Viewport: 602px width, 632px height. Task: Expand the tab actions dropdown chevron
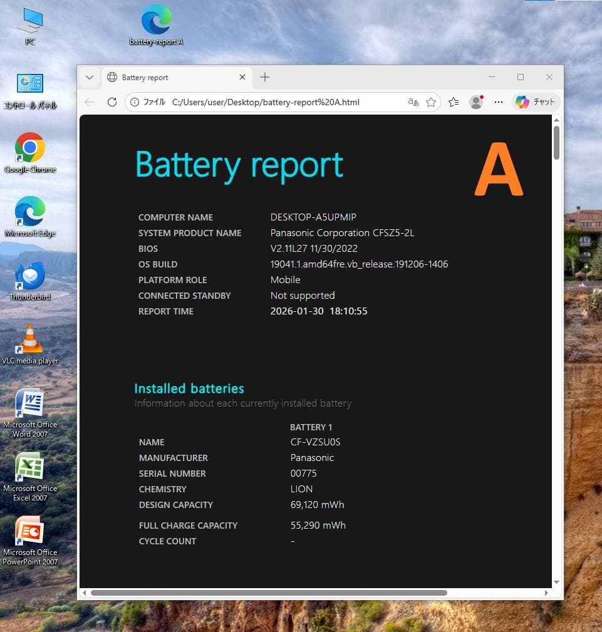(90, 78)
